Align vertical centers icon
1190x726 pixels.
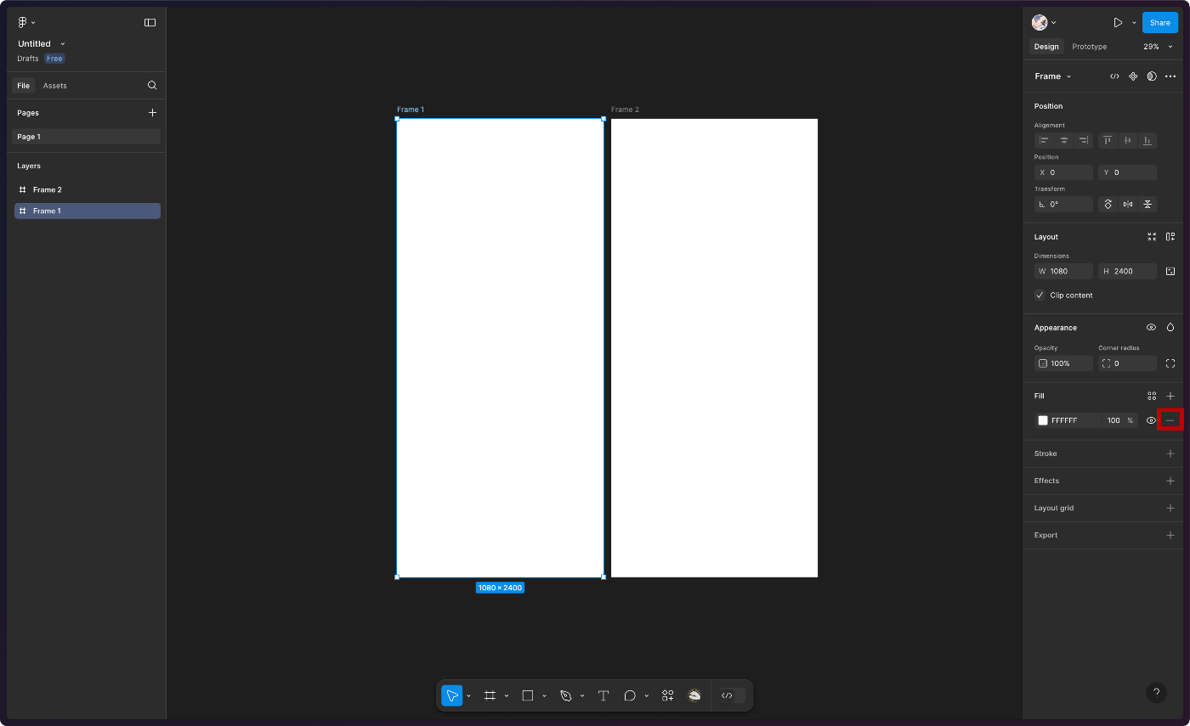point(1127,141)
